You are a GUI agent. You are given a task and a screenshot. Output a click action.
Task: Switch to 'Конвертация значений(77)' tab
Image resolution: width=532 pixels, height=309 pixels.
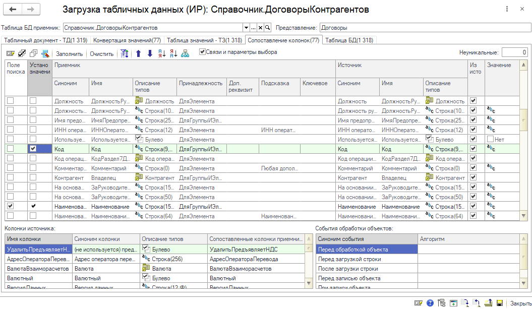(128, 40)
